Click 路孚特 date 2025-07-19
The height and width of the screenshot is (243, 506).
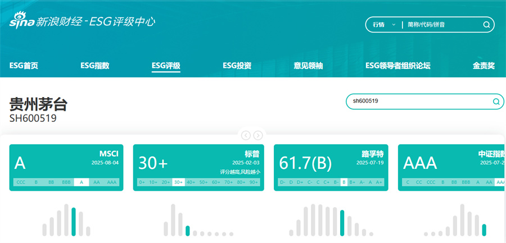click(x=370, y=162)
